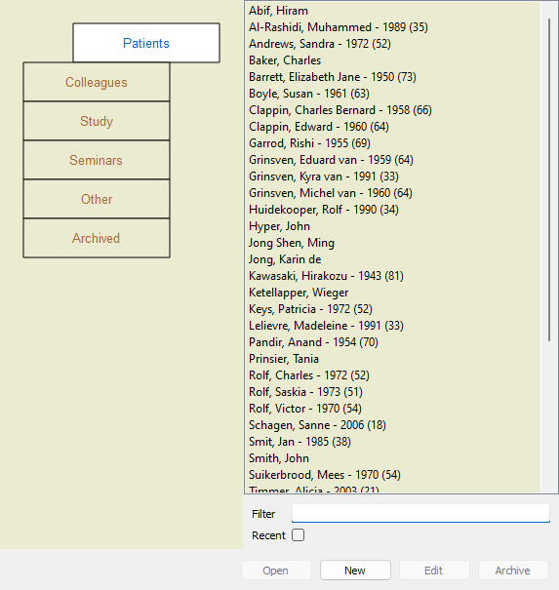
Task: Click into the Filter text field
Action: click(x=420, y=513)
